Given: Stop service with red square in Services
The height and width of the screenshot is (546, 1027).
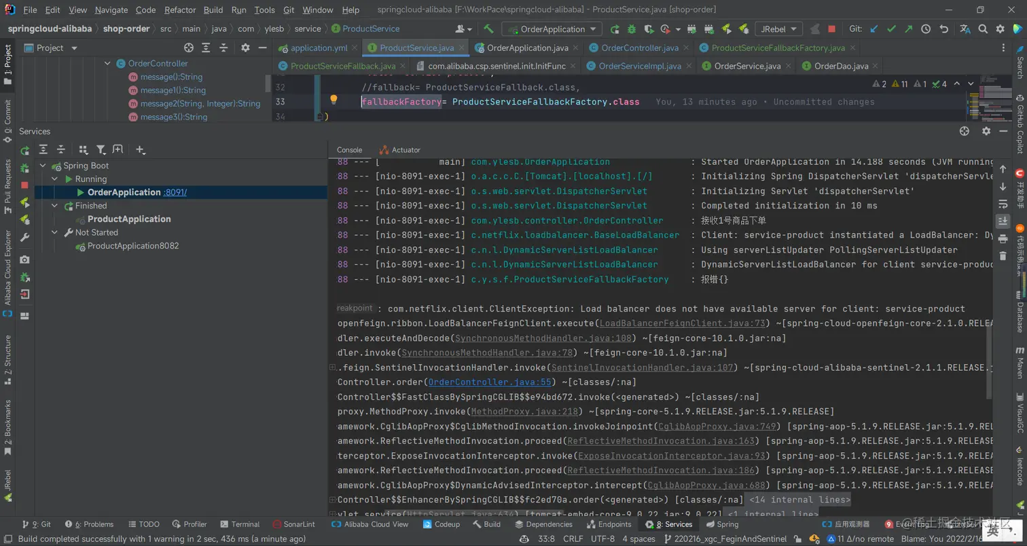Looking at the screenshot, I should 25,185.
